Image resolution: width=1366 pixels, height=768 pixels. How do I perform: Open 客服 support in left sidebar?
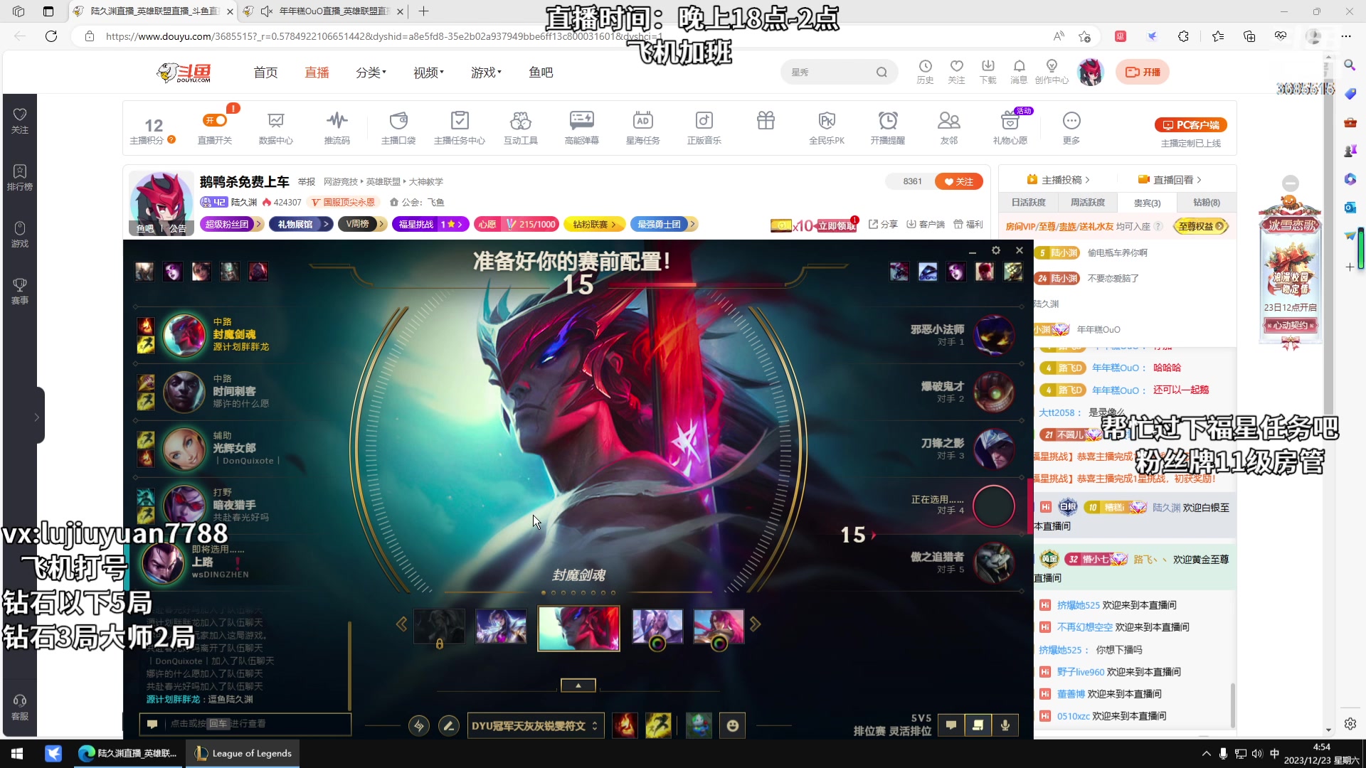point(20,707)
